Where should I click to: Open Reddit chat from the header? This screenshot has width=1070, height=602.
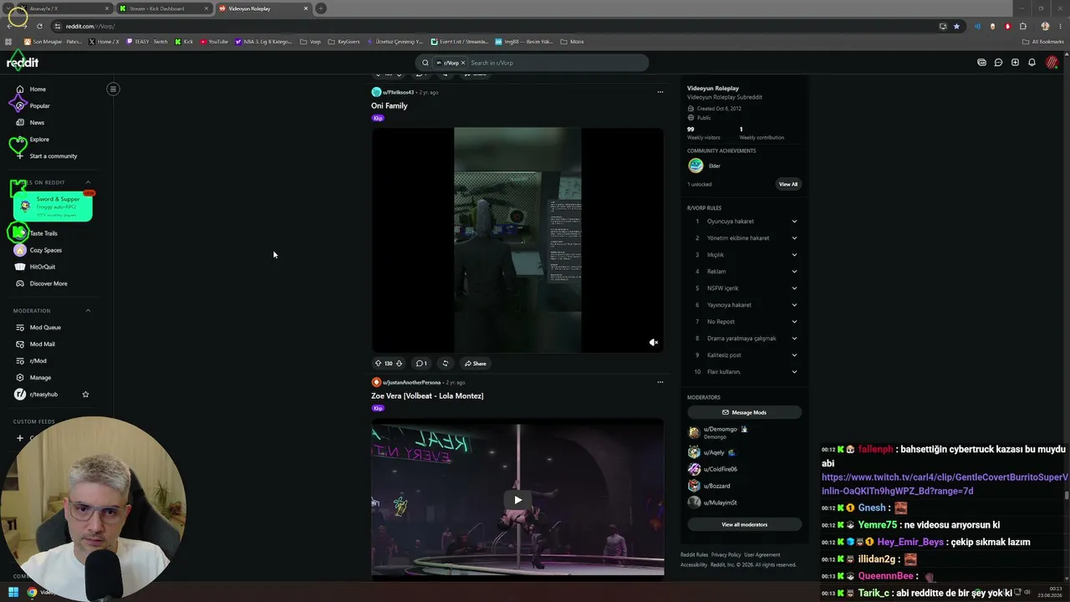coord(998,63)
